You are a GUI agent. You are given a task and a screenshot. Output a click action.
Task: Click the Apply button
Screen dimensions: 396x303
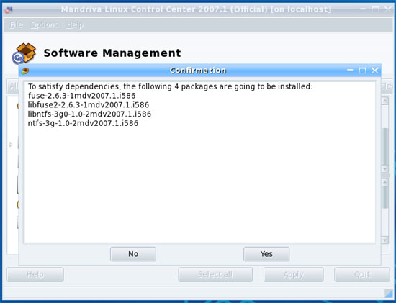[x=294, y=274]
